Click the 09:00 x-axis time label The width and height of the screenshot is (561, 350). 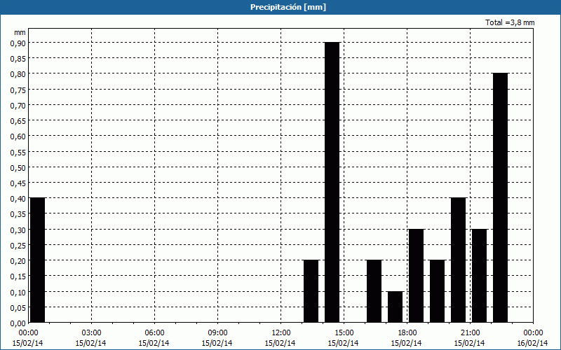[x=217, y=333]
